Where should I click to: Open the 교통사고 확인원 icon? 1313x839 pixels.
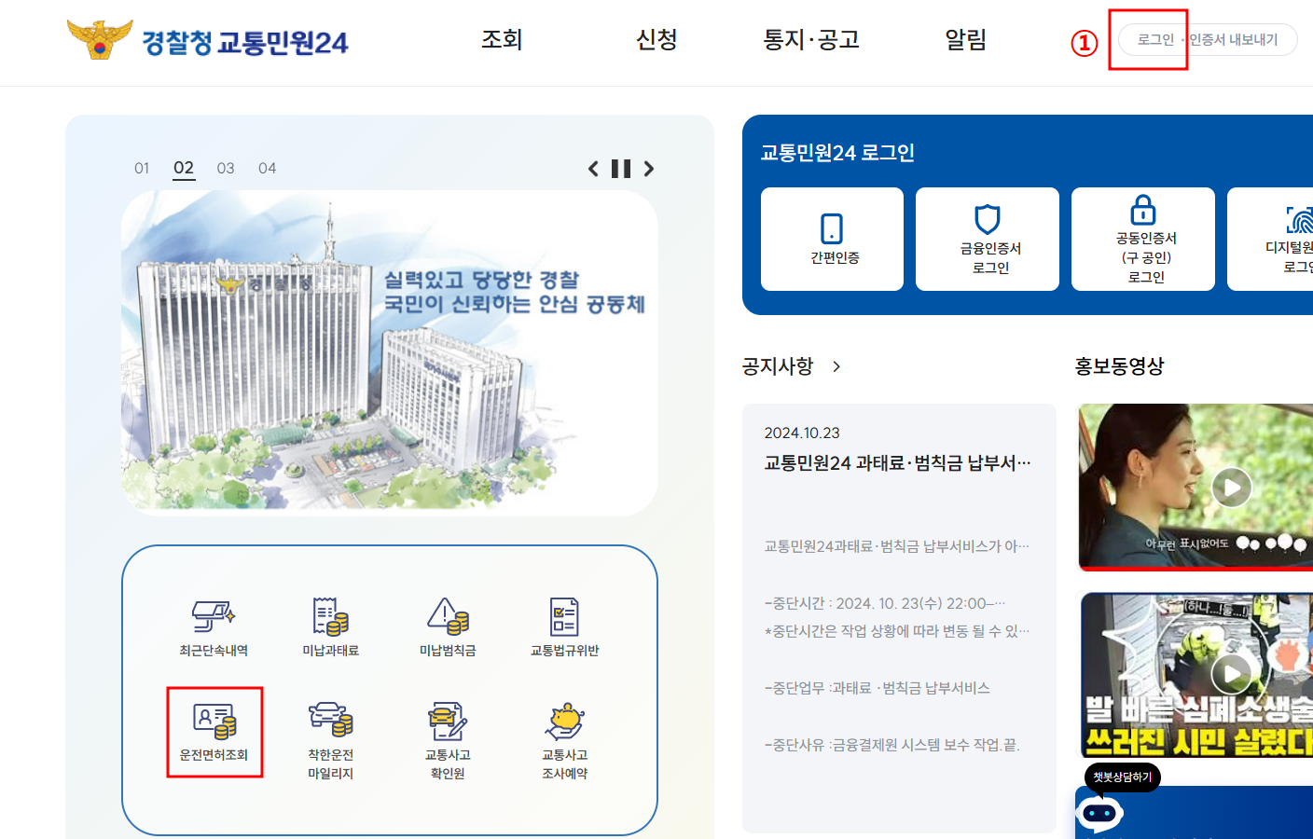click(x=448, y=742)
